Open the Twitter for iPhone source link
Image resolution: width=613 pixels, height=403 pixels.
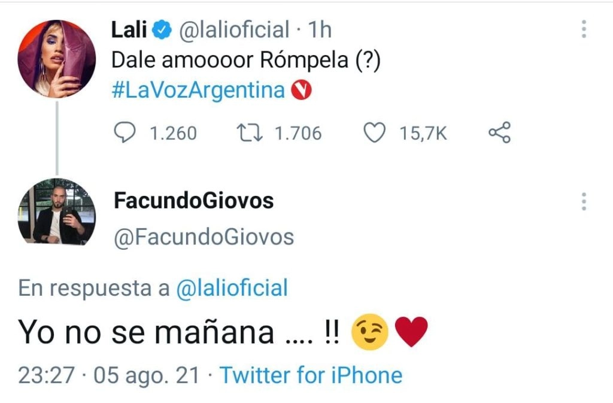pyautogui.click(x=311, y=375)
